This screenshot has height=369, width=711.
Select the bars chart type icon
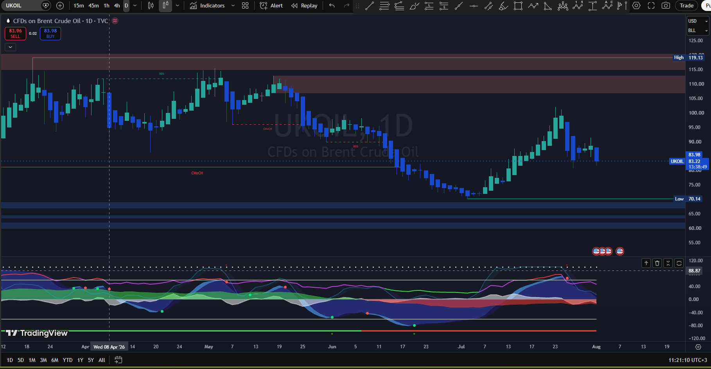pyautogui.click(x=151, y=5)
